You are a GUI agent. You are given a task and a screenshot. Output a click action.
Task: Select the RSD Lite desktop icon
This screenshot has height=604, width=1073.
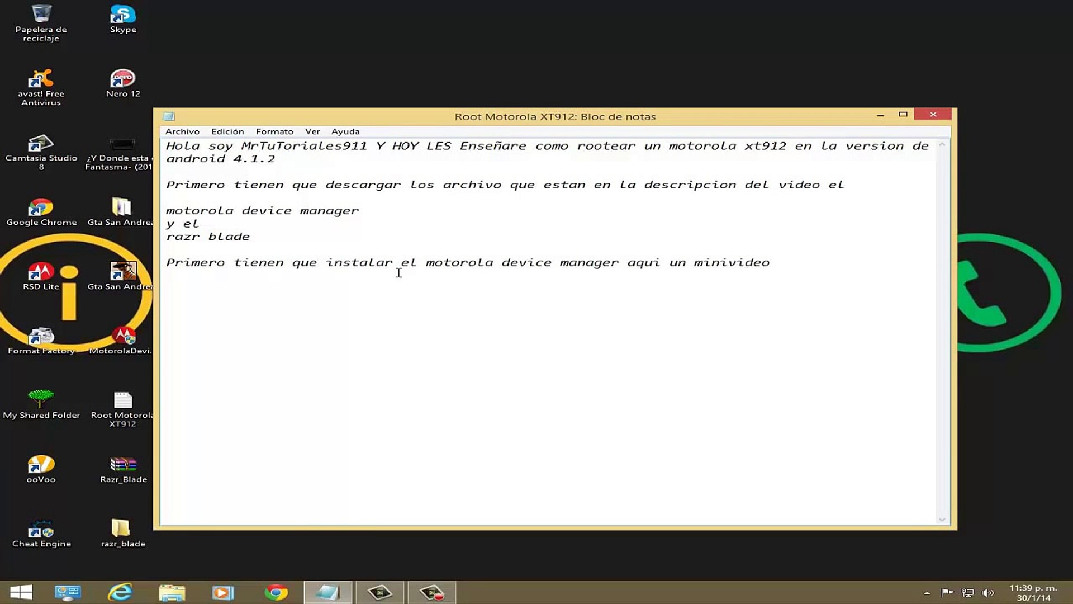click(41, 273)
